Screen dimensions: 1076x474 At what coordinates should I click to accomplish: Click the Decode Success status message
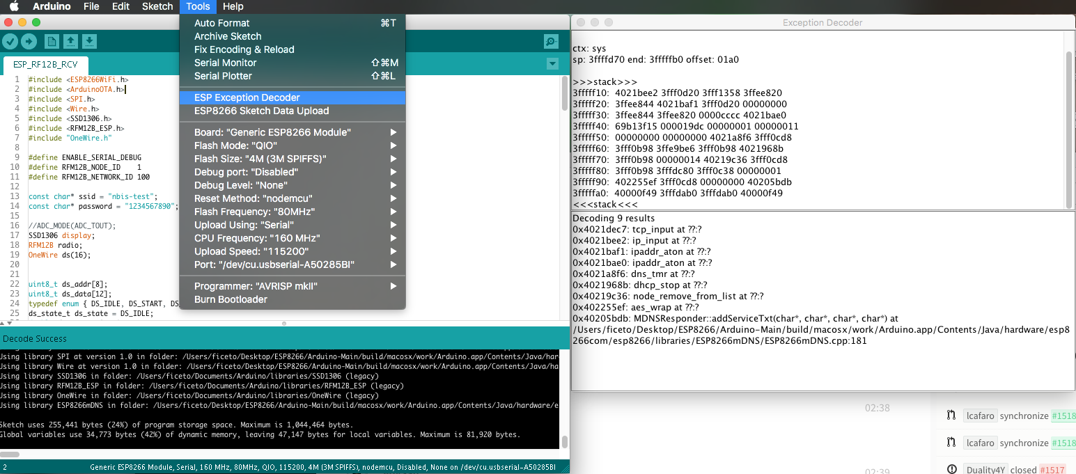(35, 338)
